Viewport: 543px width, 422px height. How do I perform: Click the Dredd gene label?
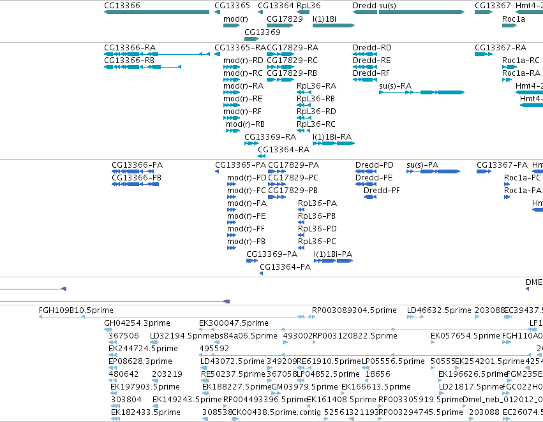coord(364,6)
